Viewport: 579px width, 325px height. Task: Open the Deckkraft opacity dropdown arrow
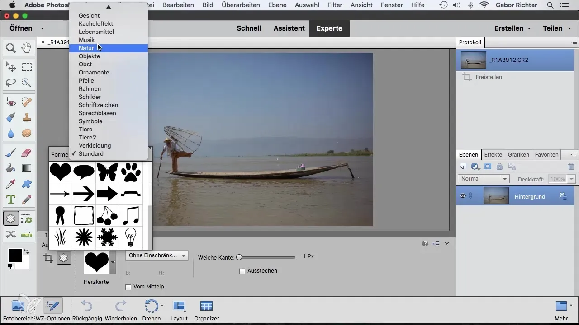coord(571,179)
